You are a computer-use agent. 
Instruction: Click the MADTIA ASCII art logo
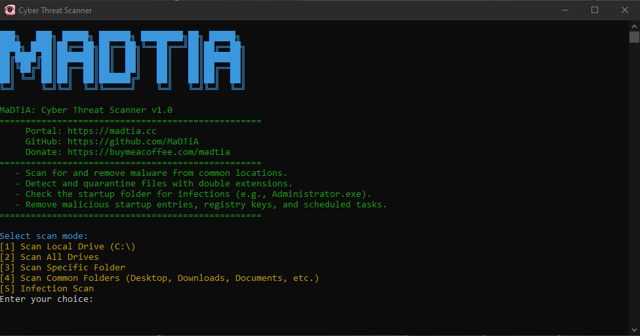point(122,60)
